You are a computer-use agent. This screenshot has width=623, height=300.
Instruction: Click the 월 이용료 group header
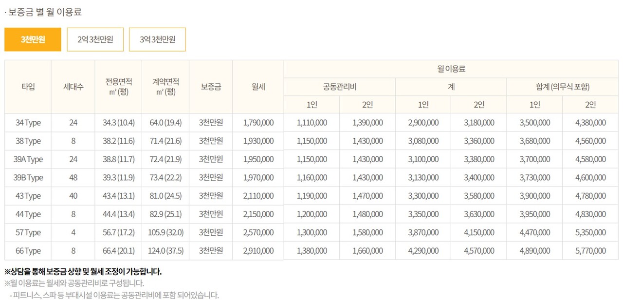(451, 69)
